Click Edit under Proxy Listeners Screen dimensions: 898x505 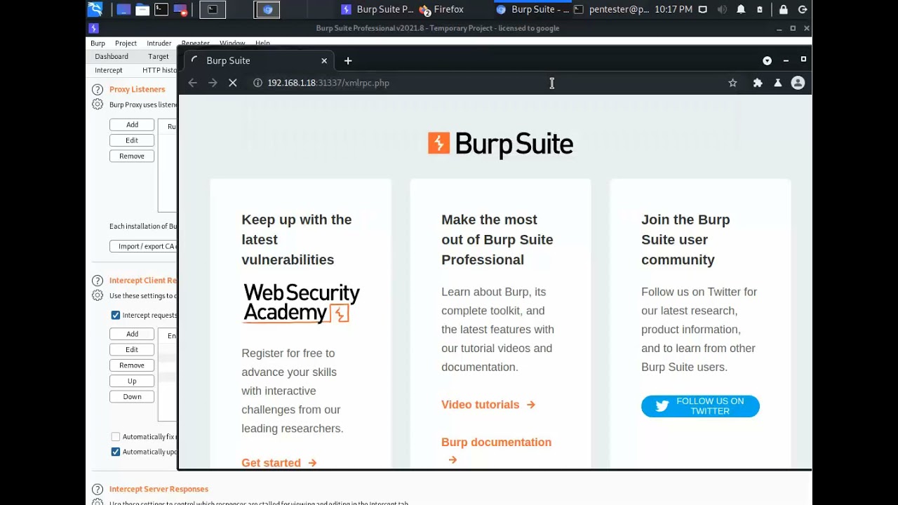pos(132,140)
